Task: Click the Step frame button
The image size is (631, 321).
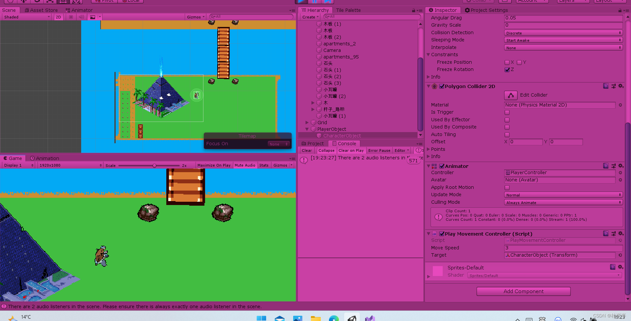Action: click(x=327, y=1)
